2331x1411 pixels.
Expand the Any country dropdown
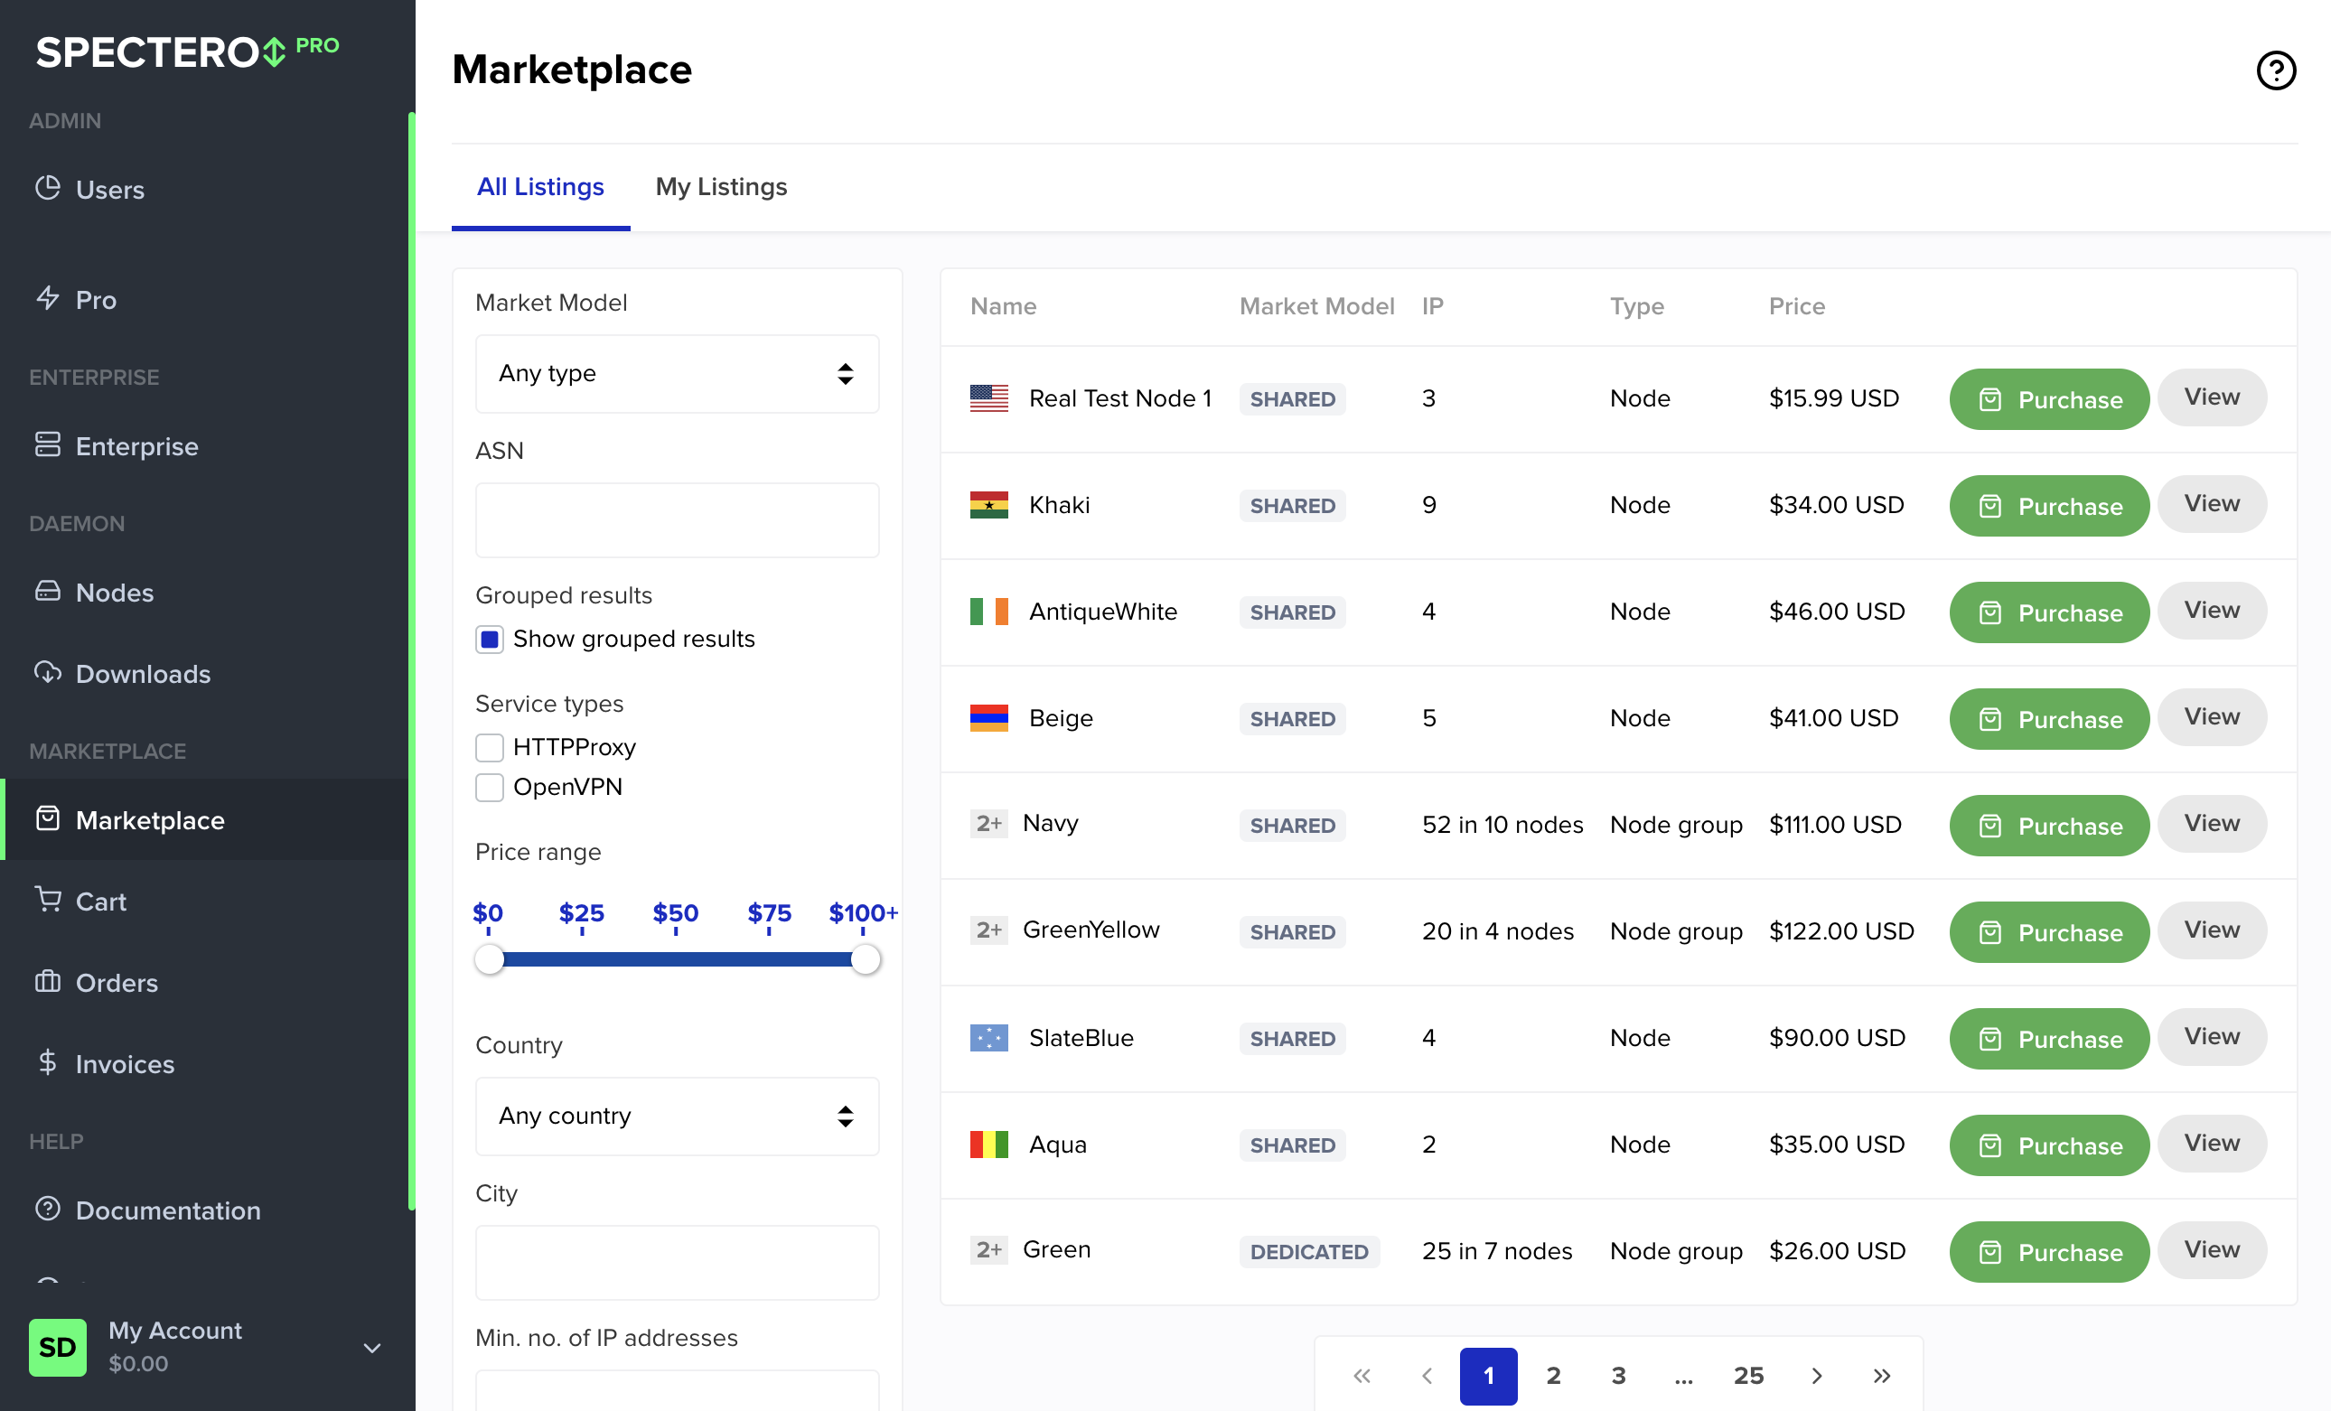click(677, 1116)
